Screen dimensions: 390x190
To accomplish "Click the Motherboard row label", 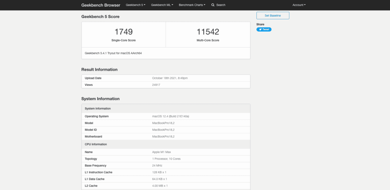I will pyautogui.click(x=94, y=136).
